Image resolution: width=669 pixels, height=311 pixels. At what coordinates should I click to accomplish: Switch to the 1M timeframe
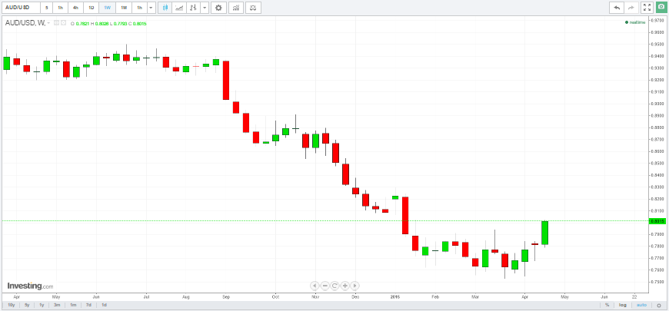[123, 8]
